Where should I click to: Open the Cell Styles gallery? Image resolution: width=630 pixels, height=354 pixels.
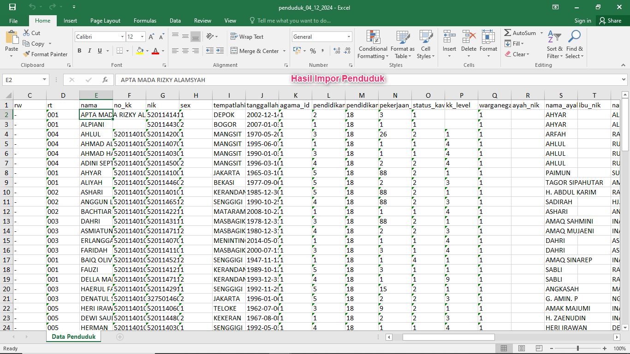(426, 44)
